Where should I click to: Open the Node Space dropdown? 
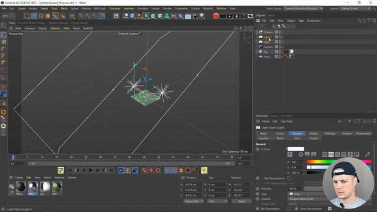(303, 8)
